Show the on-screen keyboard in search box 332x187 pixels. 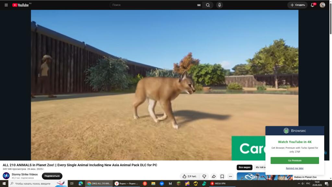(x=199, y=5)
